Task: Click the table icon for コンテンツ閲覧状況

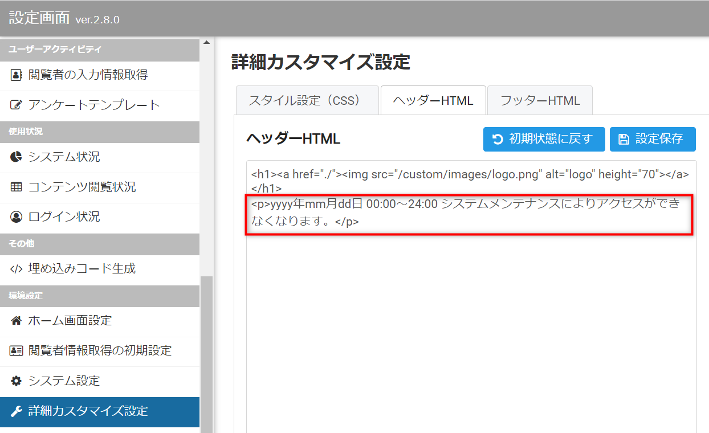Action: click(x=17, y=187)
